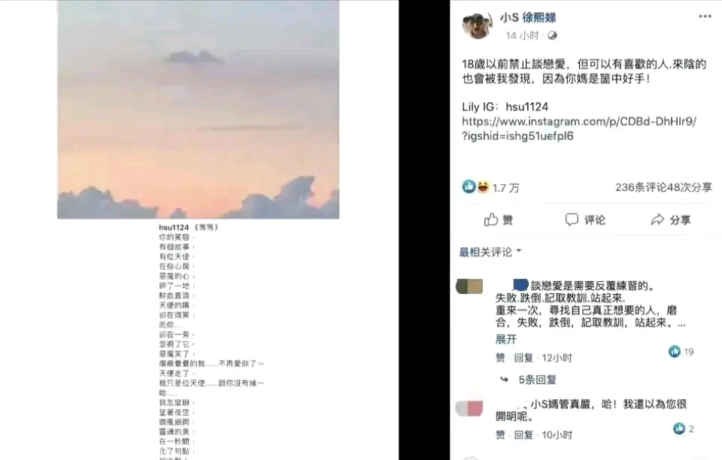This screenshot has height=460, width=722.
Task: View the 48次分享 shares count
Action: coord(690,187)
